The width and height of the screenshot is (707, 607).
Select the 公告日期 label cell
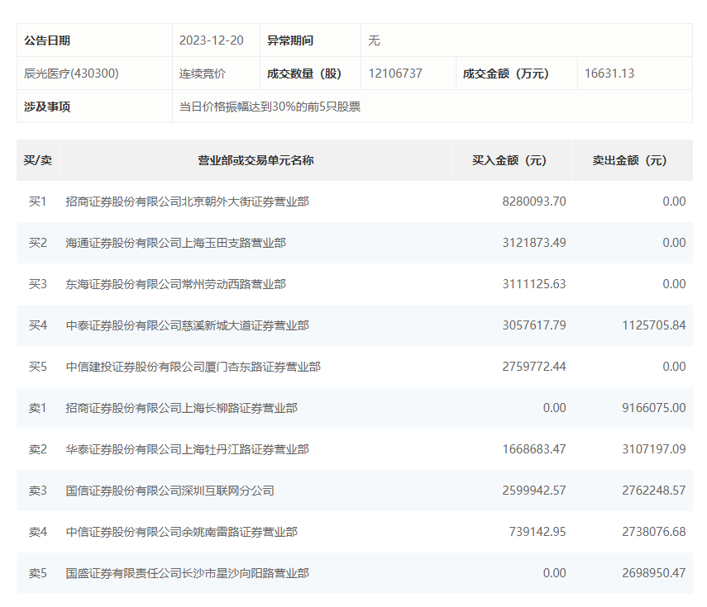(94, 40)
